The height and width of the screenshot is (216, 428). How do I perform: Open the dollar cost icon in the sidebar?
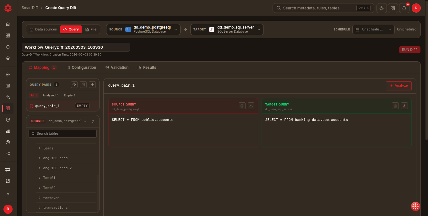[8, 142]
